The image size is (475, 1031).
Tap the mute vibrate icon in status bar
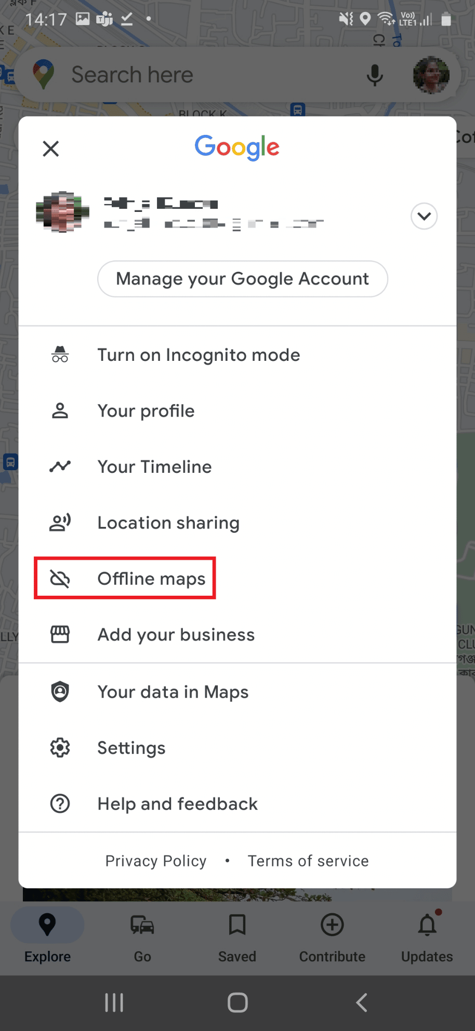tap(346, 19)
